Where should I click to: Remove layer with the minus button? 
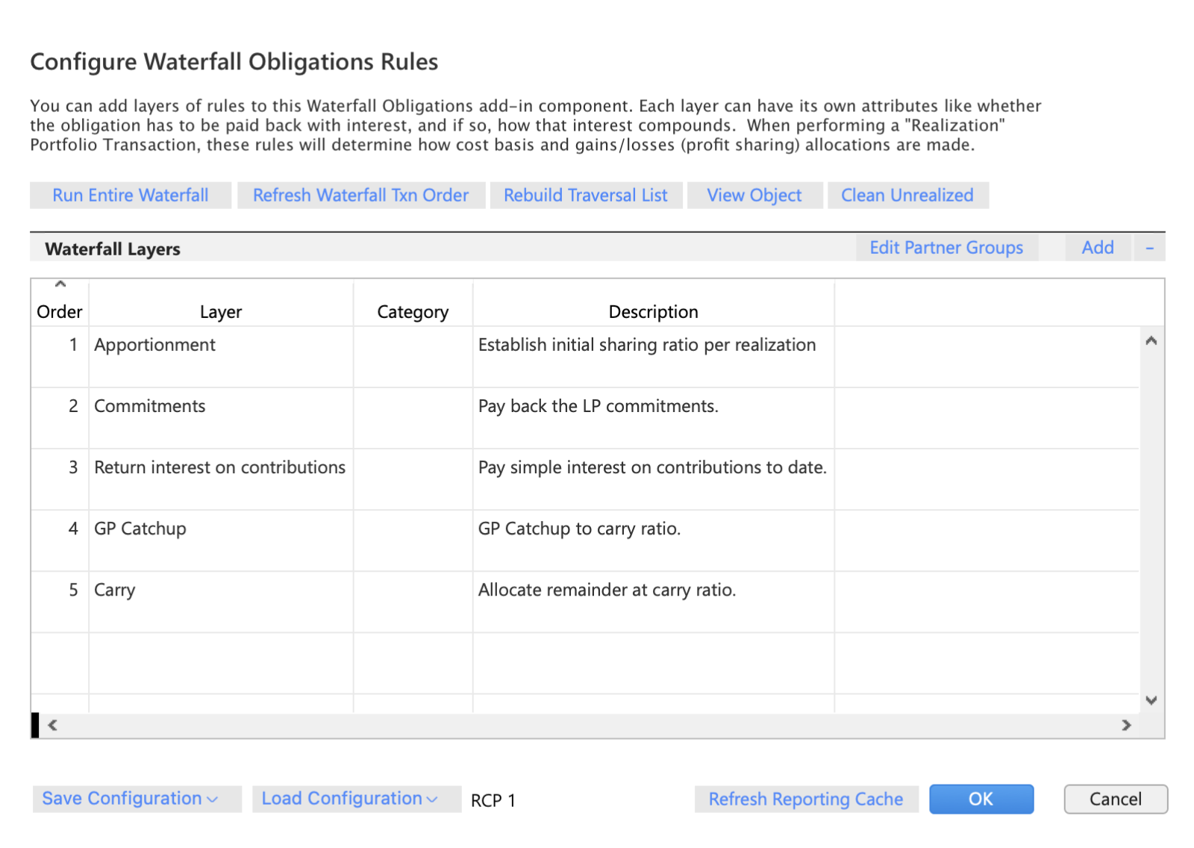[1150, 248]
